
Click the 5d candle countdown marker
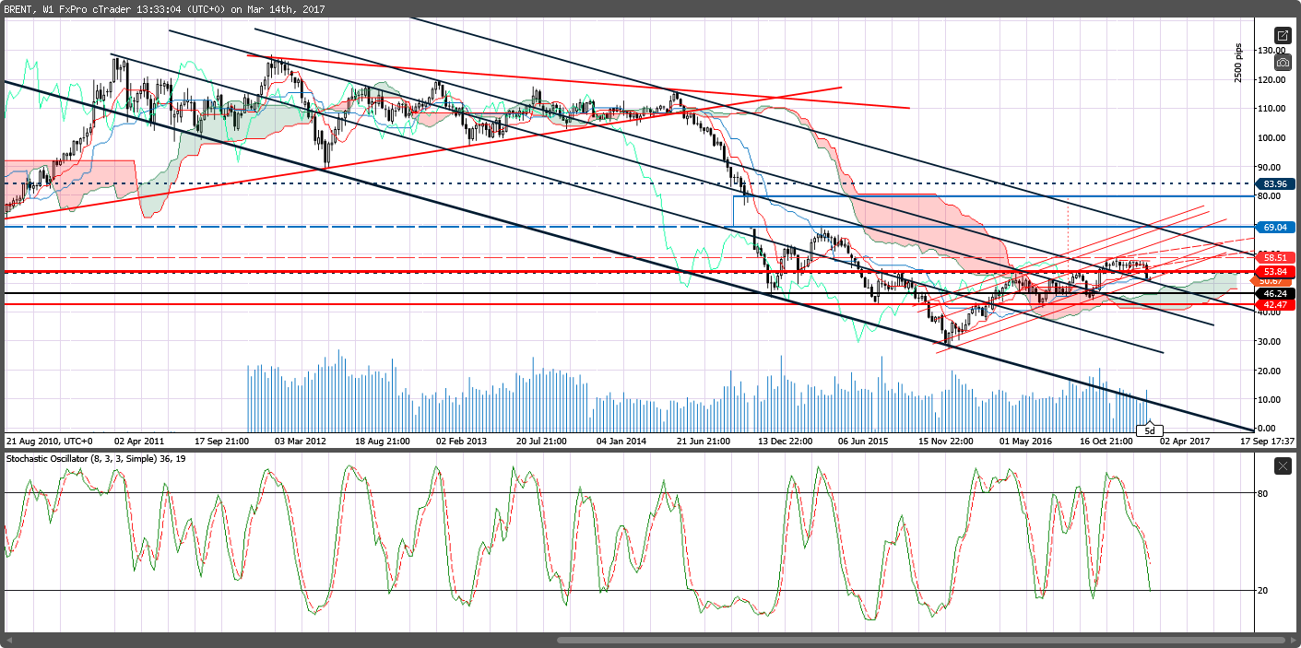1149,430
